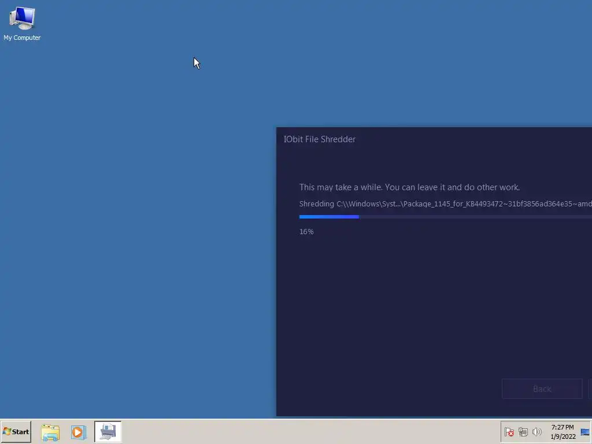Click the 16% progress label
The width and height of the screenshot is (592, 444).
click(306, 232)
